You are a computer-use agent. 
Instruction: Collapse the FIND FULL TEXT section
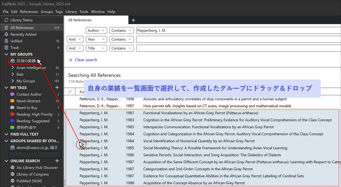(x=6, y=134)
